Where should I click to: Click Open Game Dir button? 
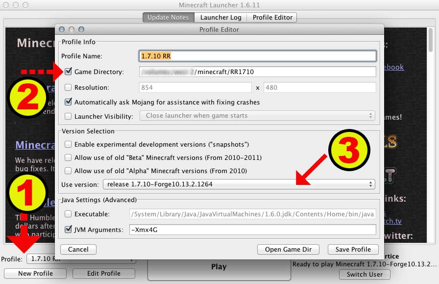pos(288,249)
